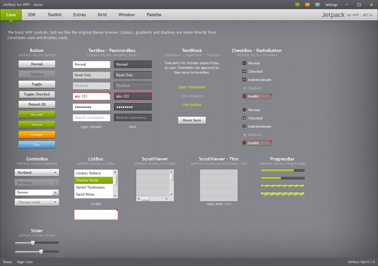
Task: Switch to the Toolkit tab
Action: coord(55,15)
